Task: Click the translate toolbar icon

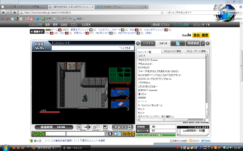Action: [x=75, y=19]
